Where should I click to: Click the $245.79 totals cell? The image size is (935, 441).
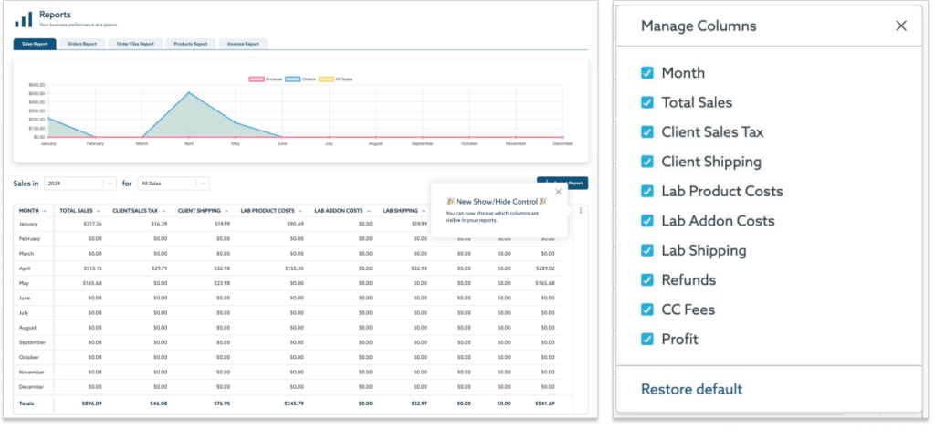pyautogui.click(x=293, y=404)
